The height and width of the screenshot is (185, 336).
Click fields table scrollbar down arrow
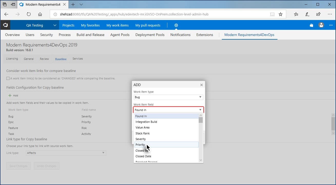333,133
